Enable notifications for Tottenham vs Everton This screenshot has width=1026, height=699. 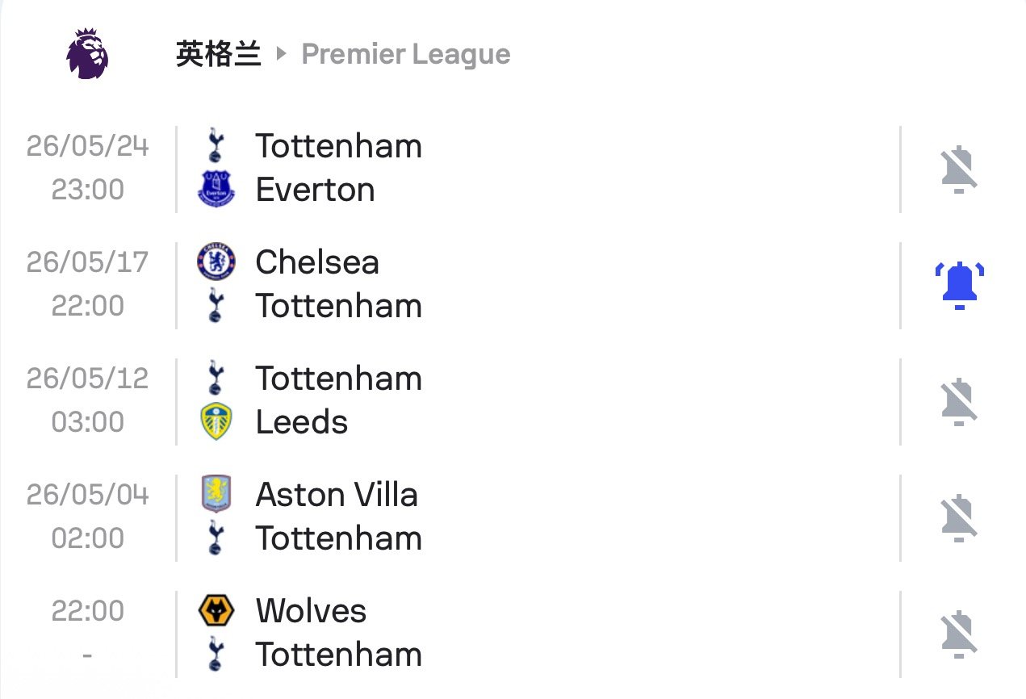[959, 170]
